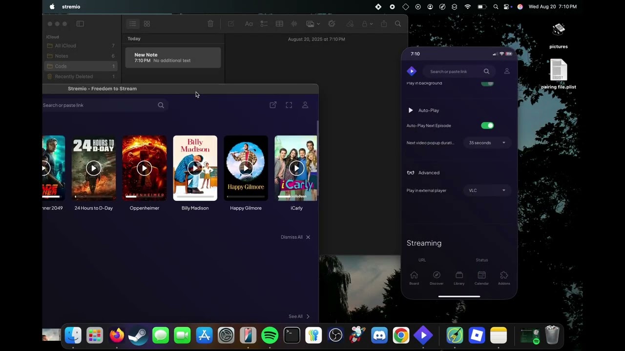Click the Share icon in Notes toolbar
Image resolution: width=625 pixels, height=351 pixels.
[x=384, y=23]
